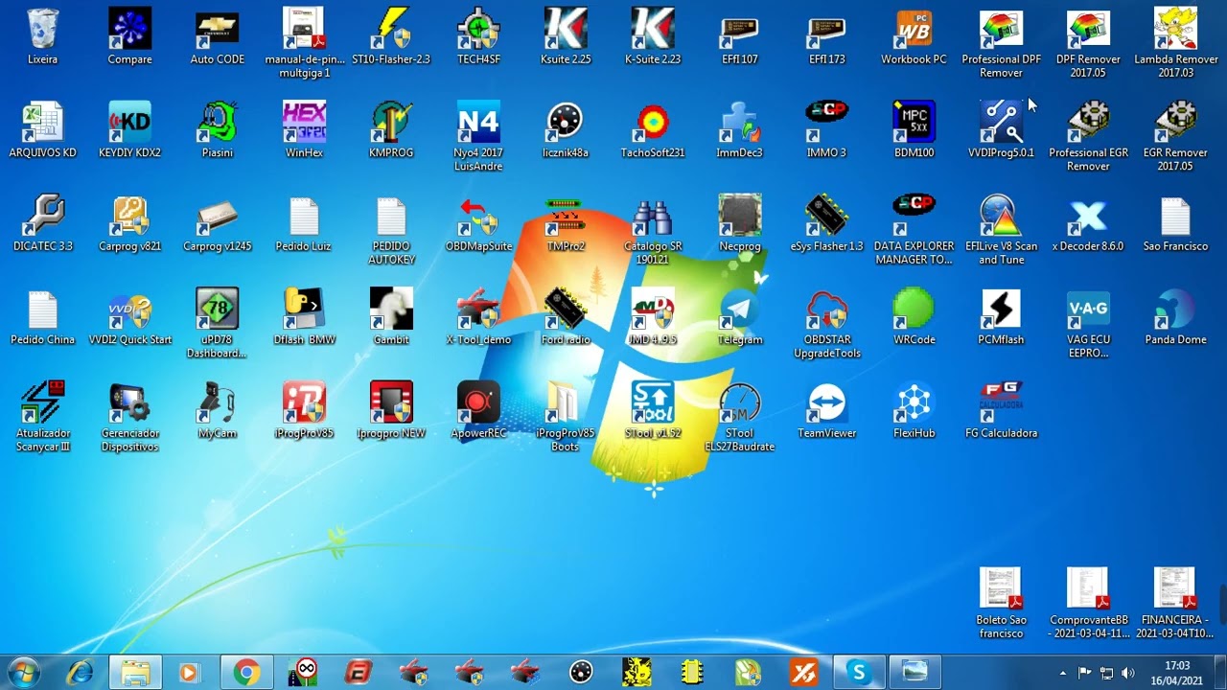Click the TachoSoft231 shortcut
This screenshot has height=690, width=1227.
tap(653, 122)
